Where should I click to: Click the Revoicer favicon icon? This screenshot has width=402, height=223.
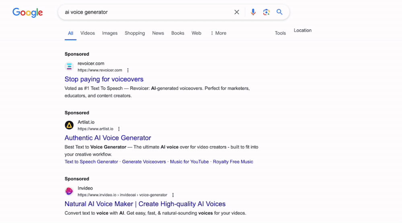pyautogui.click(x=69, y=66)
